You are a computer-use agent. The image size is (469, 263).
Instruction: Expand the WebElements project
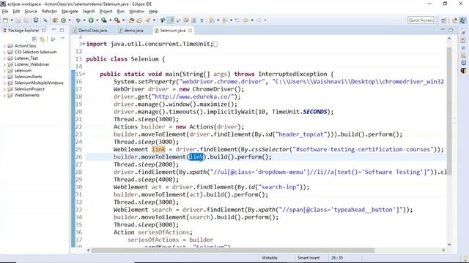tap(4, 96)
